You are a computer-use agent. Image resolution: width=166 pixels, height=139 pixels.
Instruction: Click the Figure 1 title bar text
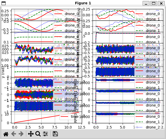[83, 3]
